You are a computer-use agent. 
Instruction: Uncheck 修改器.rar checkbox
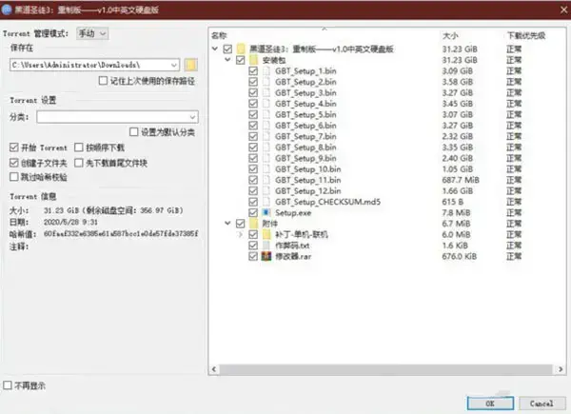(x=253, y=256)
